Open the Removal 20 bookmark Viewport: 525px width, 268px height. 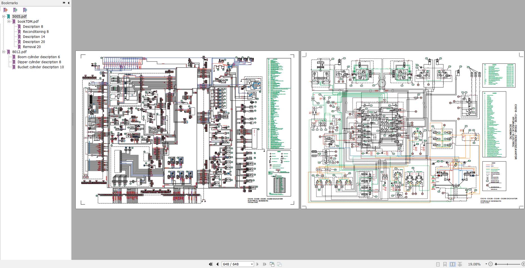(x=32, y=47)
